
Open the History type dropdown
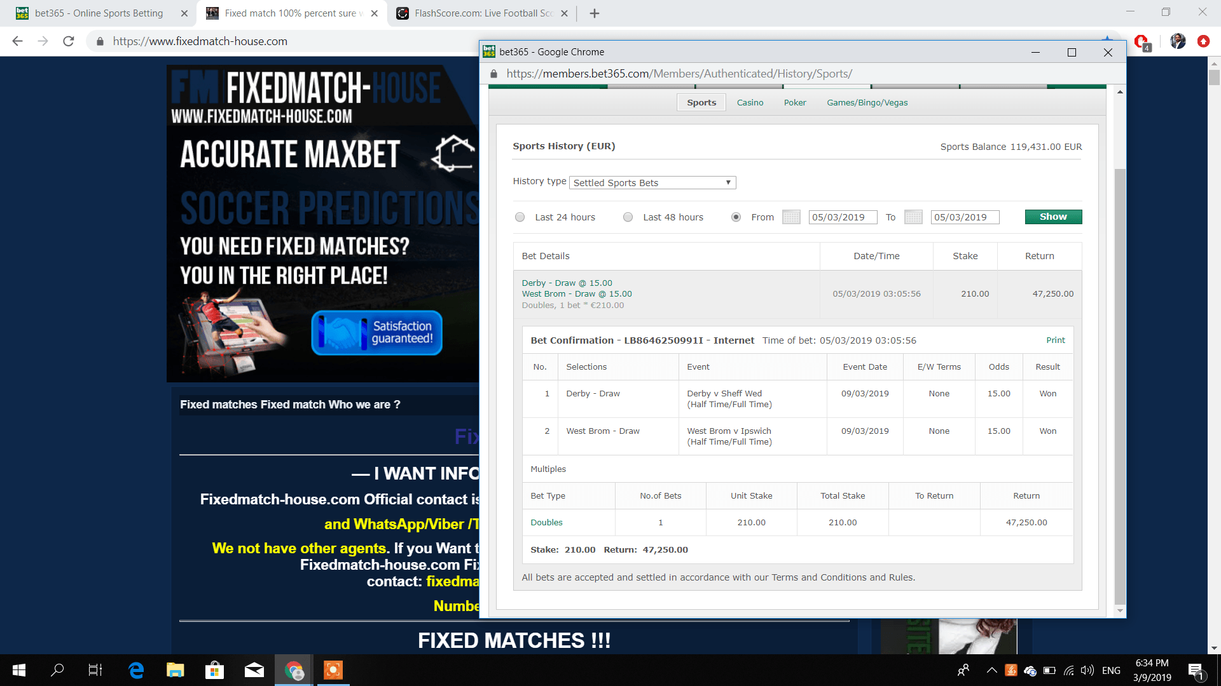[x=652, y=183]
